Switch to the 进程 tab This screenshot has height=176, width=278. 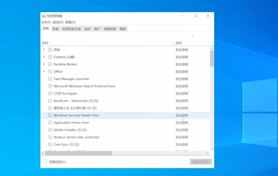coord(46,28)
